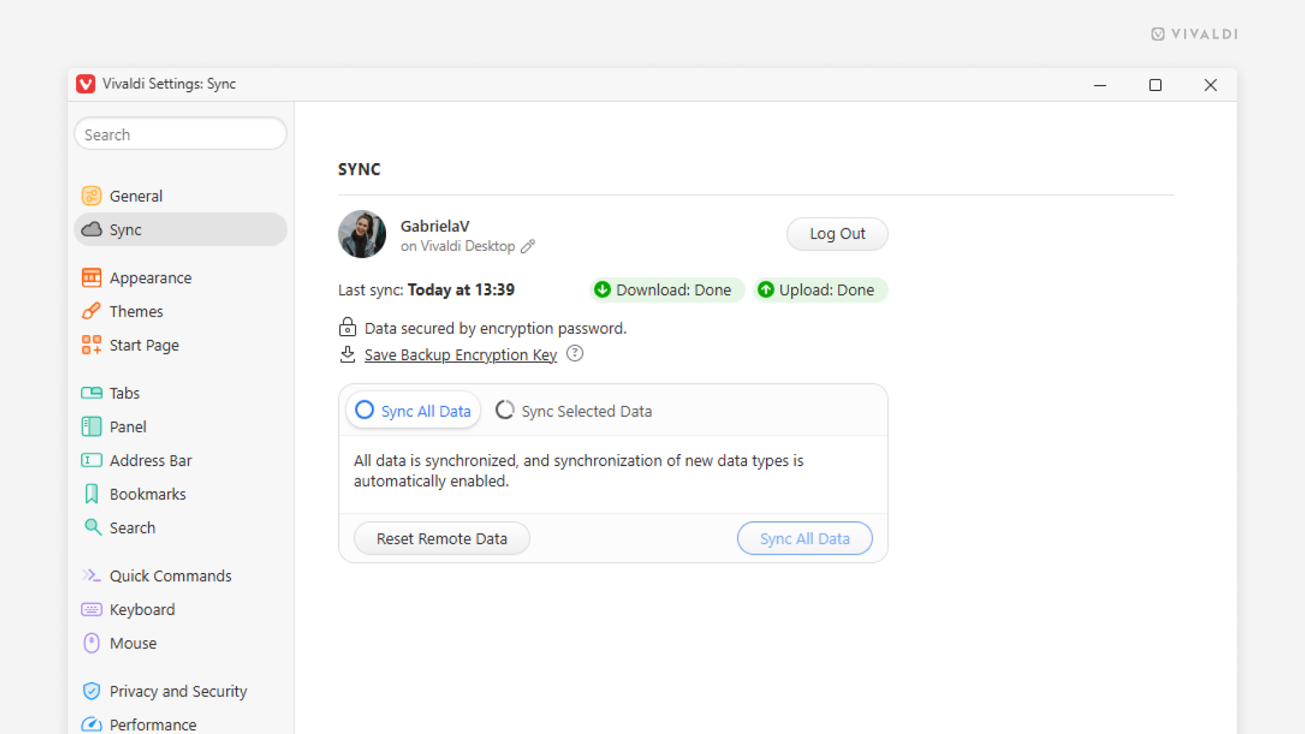Click the Vivaldi logo in title bar
This screenshot has height=734, width=1305.
(86, 84)
